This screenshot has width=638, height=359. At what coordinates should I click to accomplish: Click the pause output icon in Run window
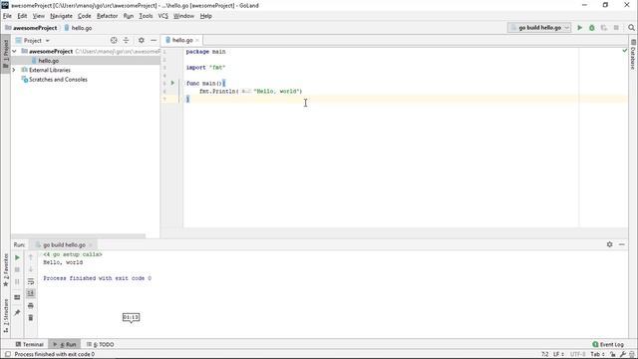[x=17, y=281]
